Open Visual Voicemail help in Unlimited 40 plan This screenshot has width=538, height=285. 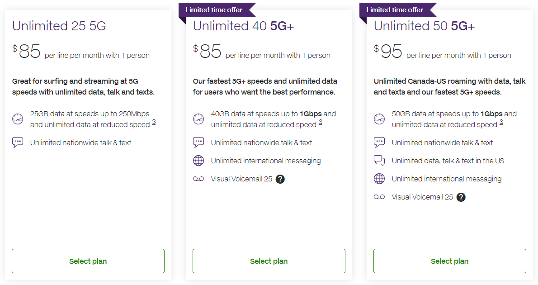[280, 179]
